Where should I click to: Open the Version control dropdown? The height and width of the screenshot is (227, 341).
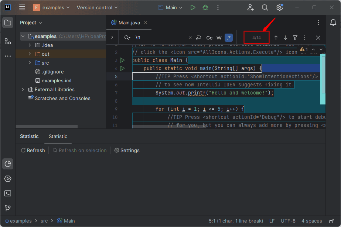tap(97, 7)
